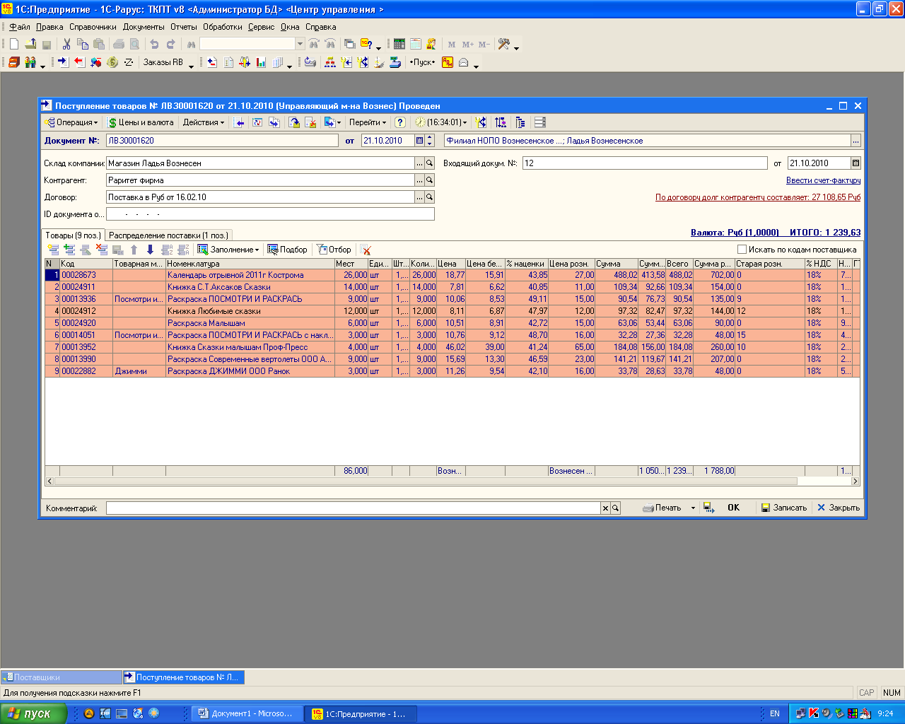Viewport: 905px width, 724px height.
Task: Click the two people icon
Action: pos(30,62)
